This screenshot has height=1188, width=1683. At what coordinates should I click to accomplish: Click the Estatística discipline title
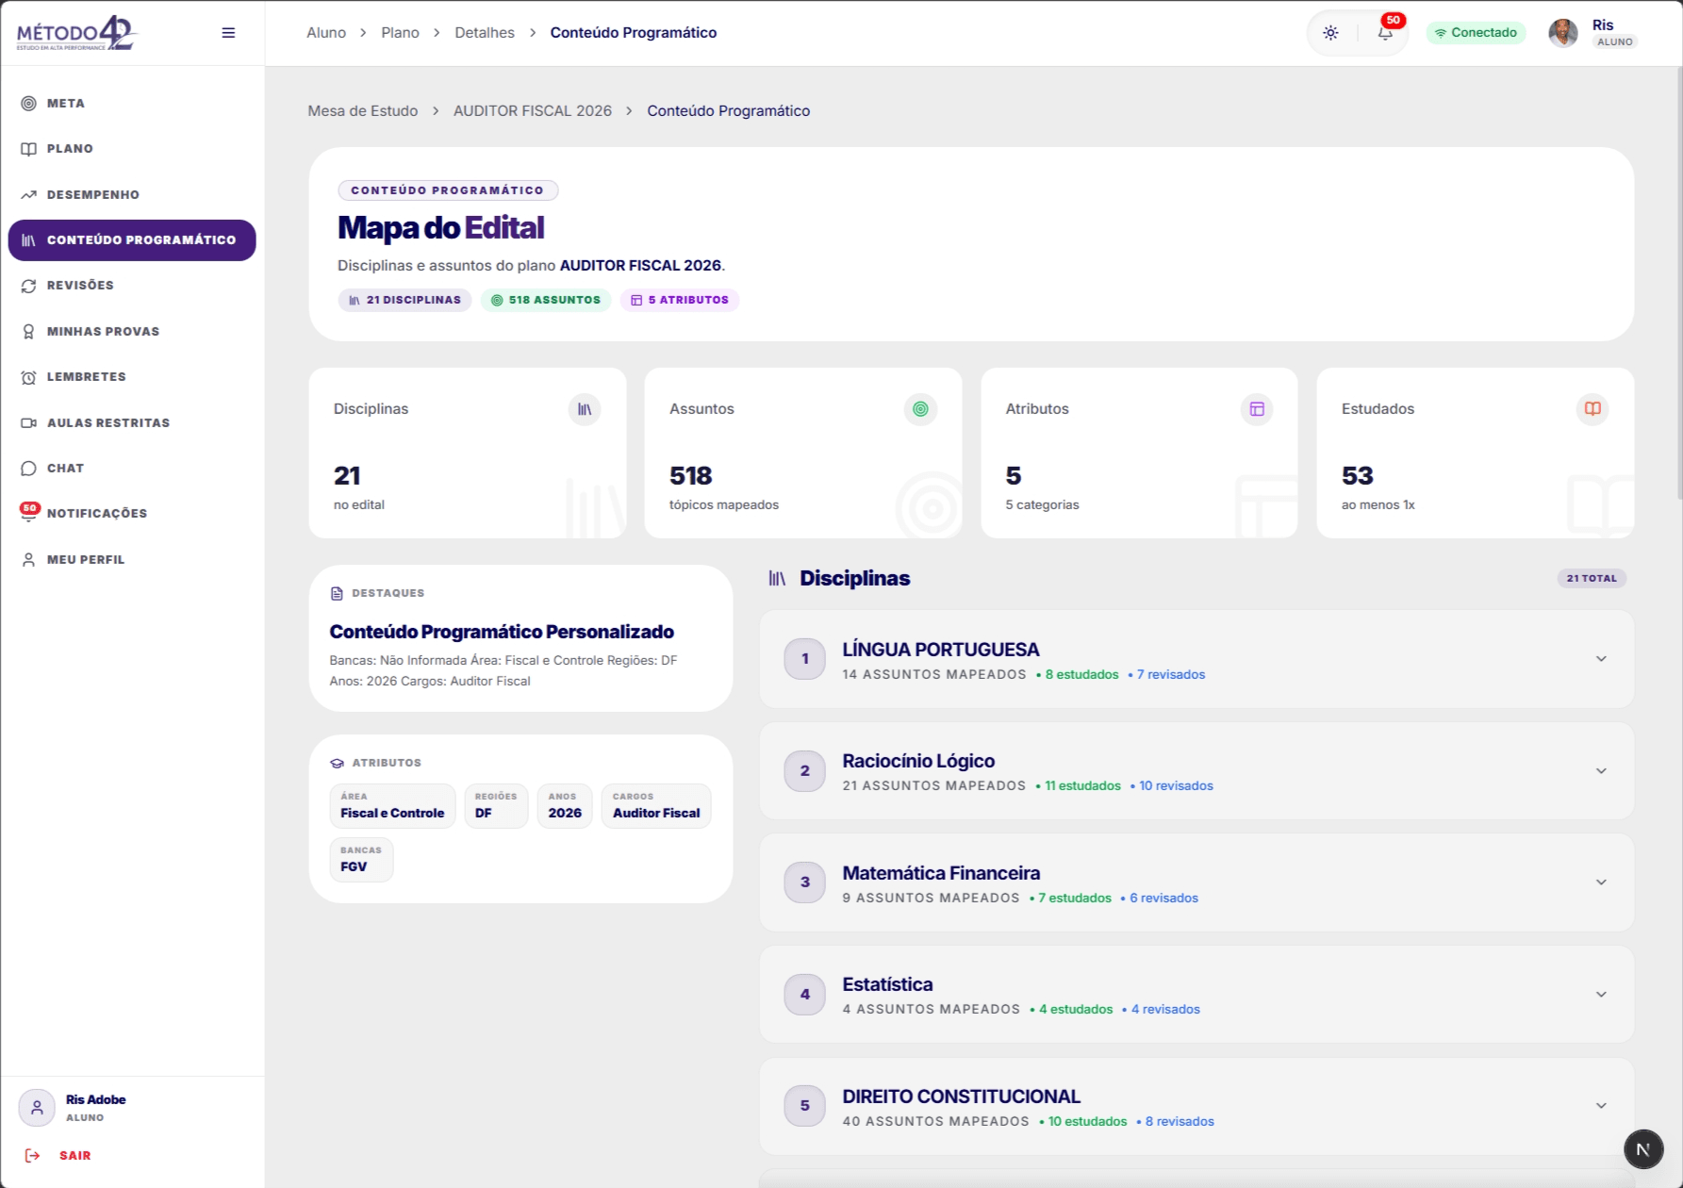pos(887,984)
